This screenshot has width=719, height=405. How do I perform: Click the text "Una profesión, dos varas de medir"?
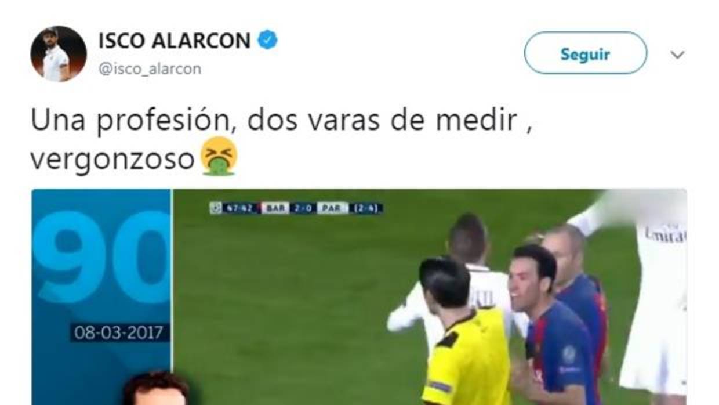point(274,121)
